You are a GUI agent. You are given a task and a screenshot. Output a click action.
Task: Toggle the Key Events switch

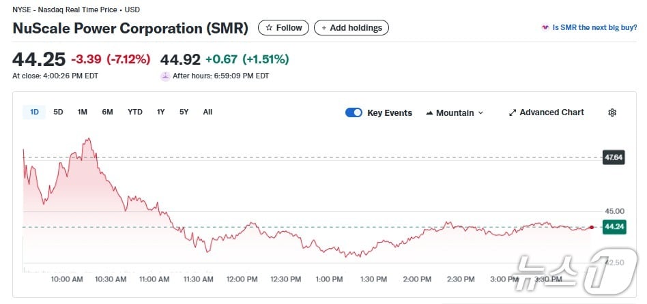[x=354, y=112]
